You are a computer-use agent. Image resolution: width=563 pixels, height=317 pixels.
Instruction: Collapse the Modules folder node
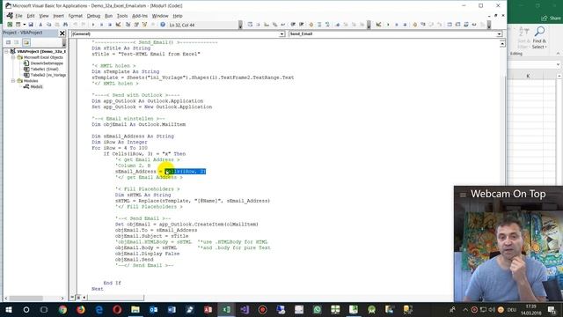[13, 81]
